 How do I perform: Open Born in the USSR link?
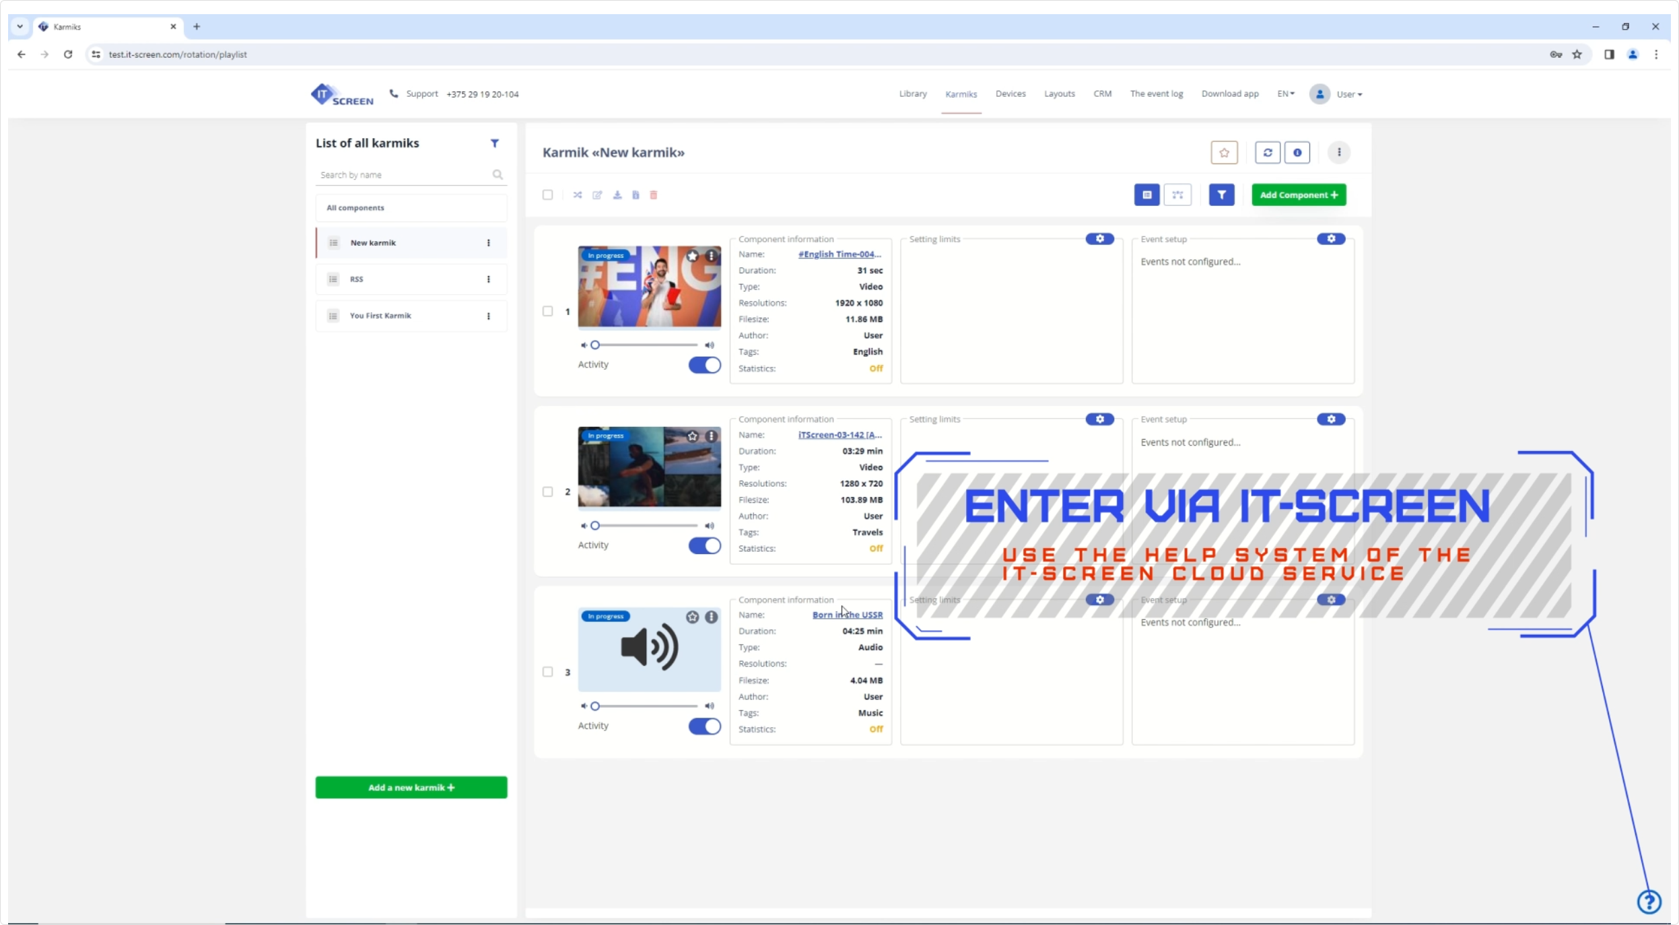point(847,615)
